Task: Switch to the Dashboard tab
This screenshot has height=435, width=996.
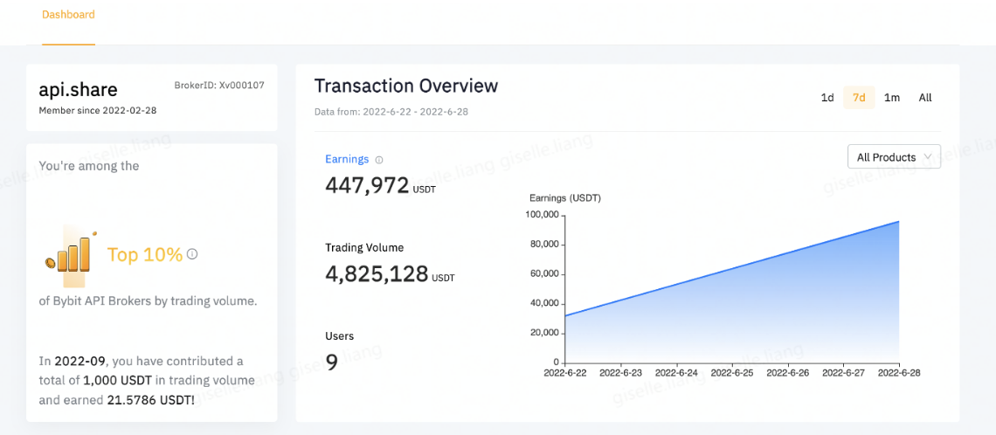Action: (69, 14)
